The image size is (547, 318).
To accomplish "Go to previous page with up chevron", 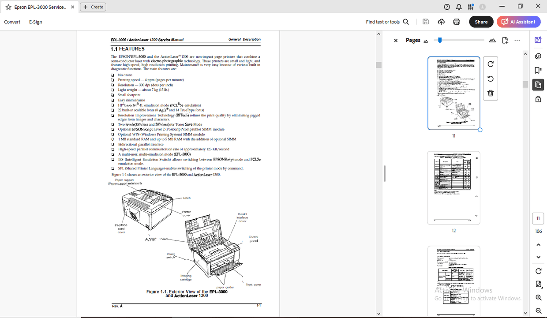I will pos(538,245).
